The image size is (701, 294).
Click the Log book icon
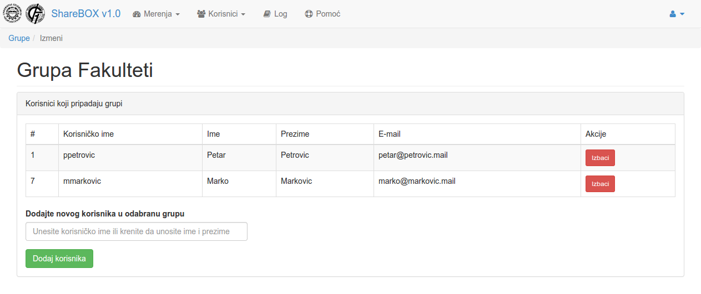[x=267, y=14]
